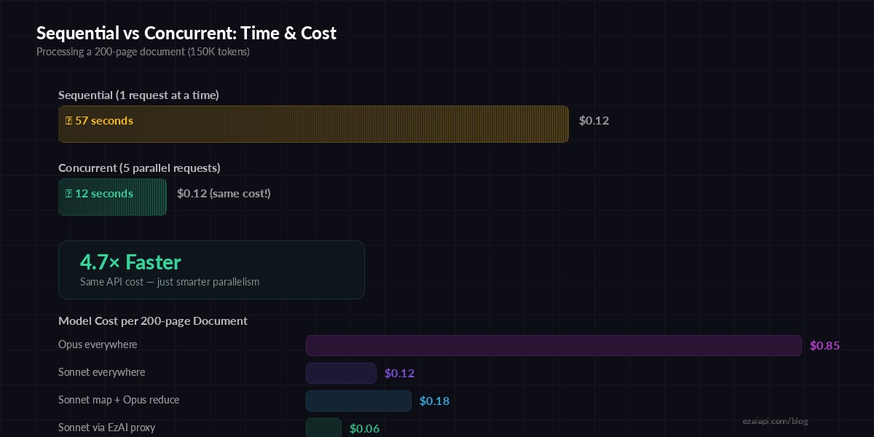Click the Sonnet via EzAI proxy bar
874x437 pixels.
coord(323,428)
